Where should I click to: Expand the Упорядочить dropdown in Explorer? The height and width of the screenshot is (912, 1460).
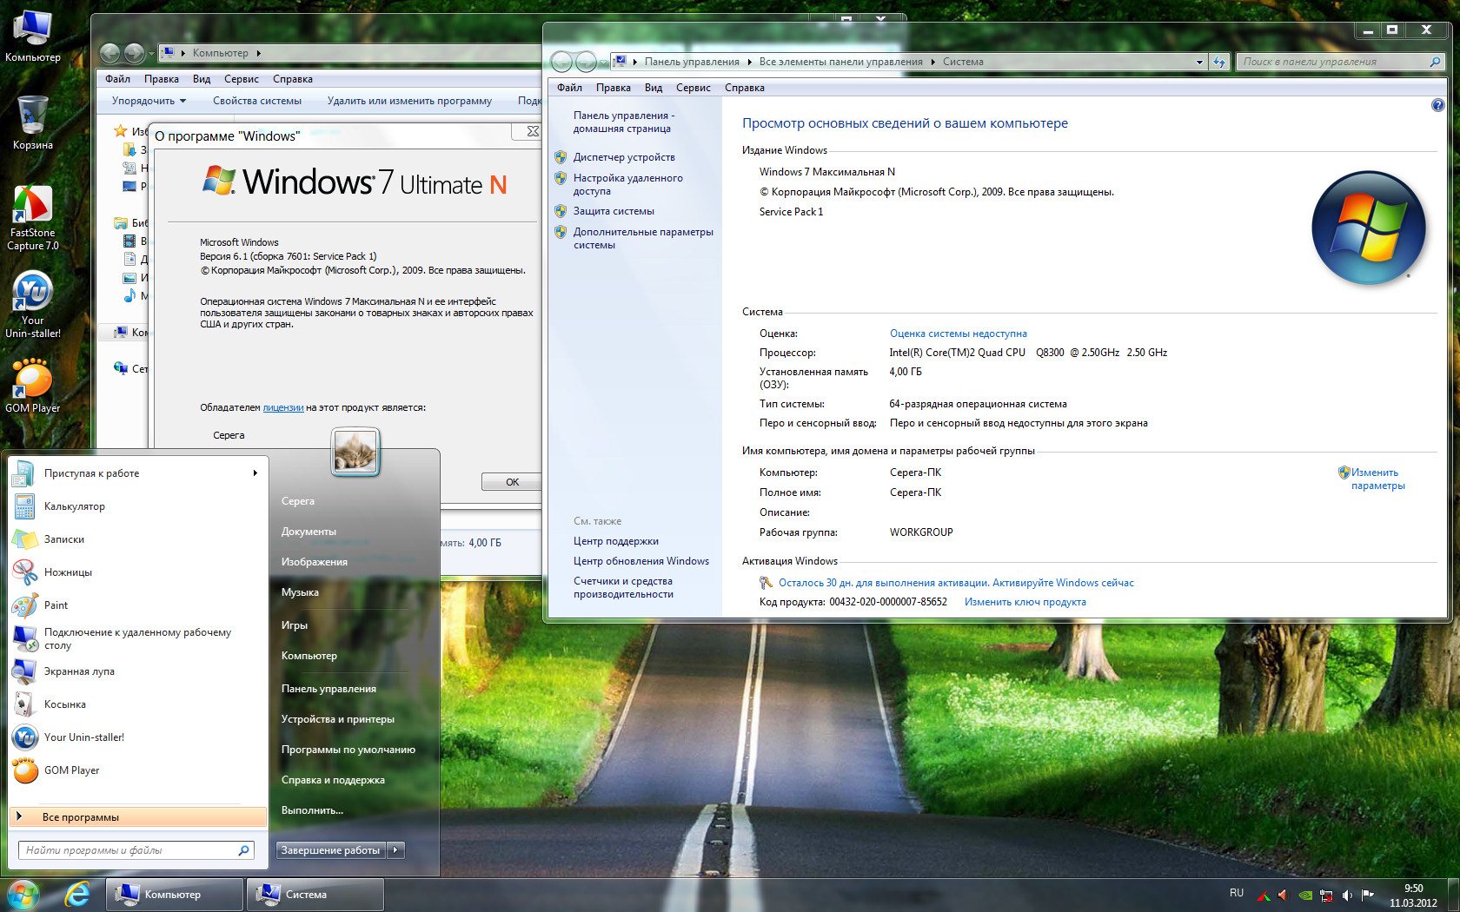149,101
